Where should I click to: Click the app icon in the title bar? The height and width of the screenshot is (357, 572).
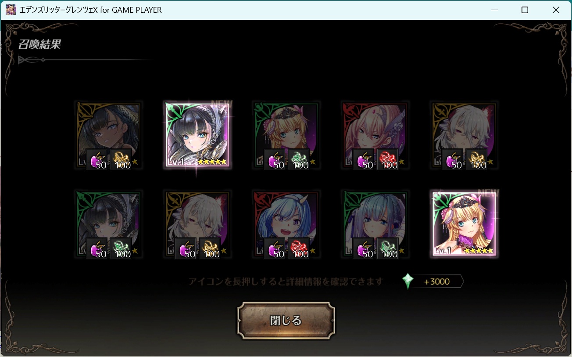point(11,10)
